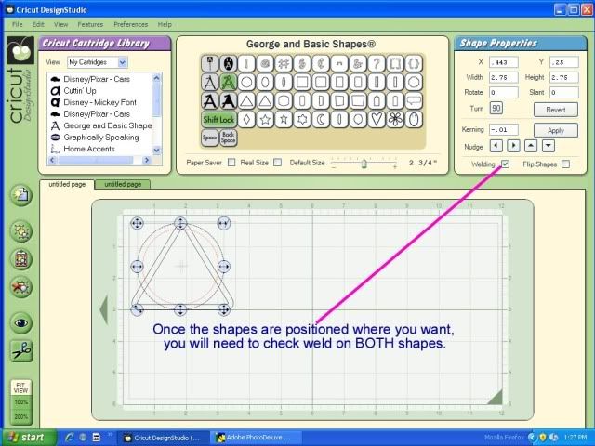Click the cartridge list scroll-right arrow
Image resolution: width=595 pixels, height=446 pixels.
tap(147, 161)
